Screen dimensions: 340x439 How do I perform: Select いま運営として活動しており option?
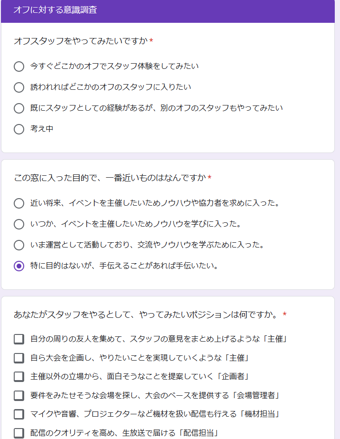19,245
